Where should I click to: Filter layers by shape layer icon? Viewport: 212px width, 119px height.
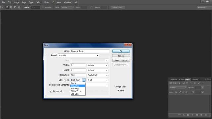[195, 83]
